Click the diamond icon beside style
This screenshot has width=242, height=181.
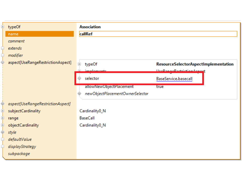(3, 132)
